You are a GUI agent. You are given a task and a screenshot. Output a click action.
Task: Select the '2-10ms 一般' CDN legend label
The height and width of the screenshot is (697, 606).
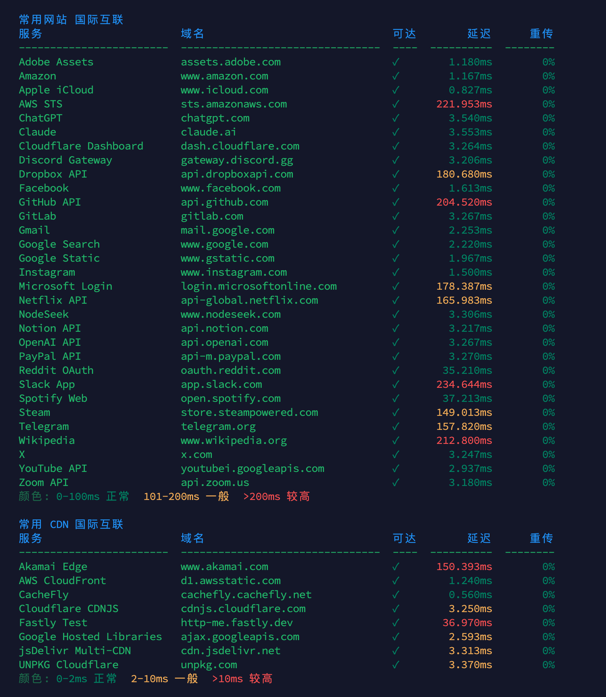pyautogui.click(x=164, y=679)
